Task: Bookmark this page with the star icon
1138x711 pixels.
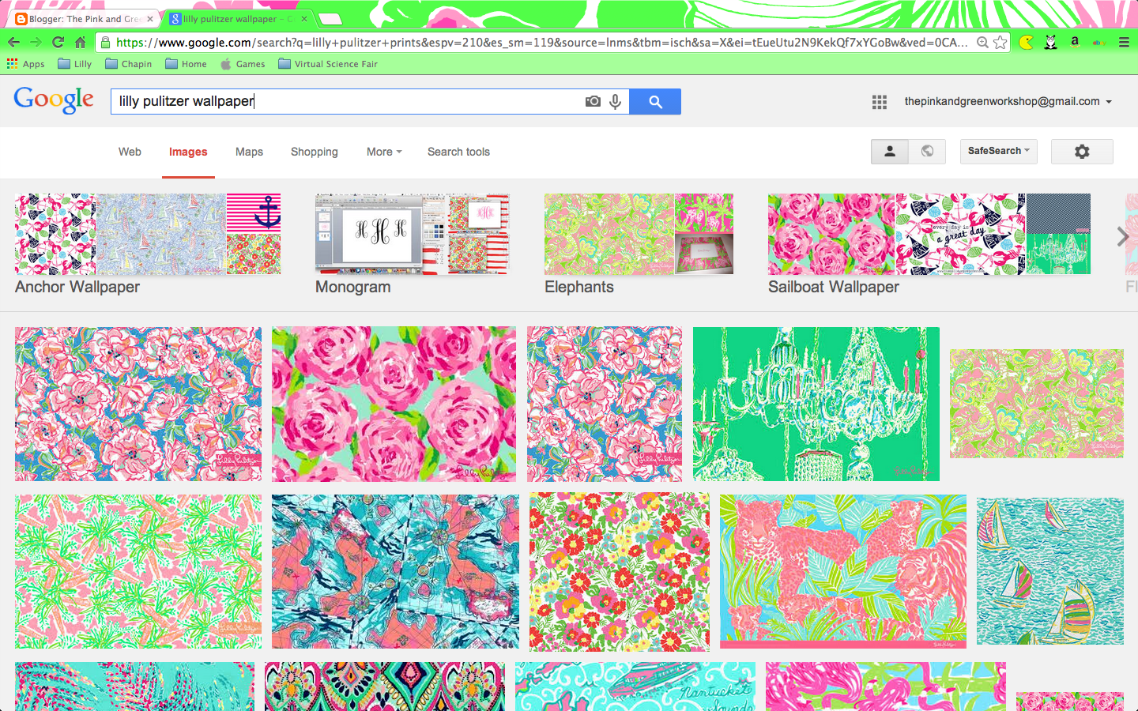Action: [x=1000, y=43]
